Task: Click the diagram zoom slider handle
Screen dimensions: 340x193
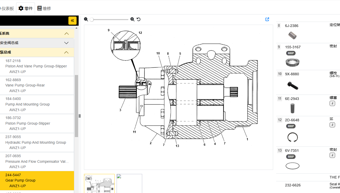Action: [92, 19]
